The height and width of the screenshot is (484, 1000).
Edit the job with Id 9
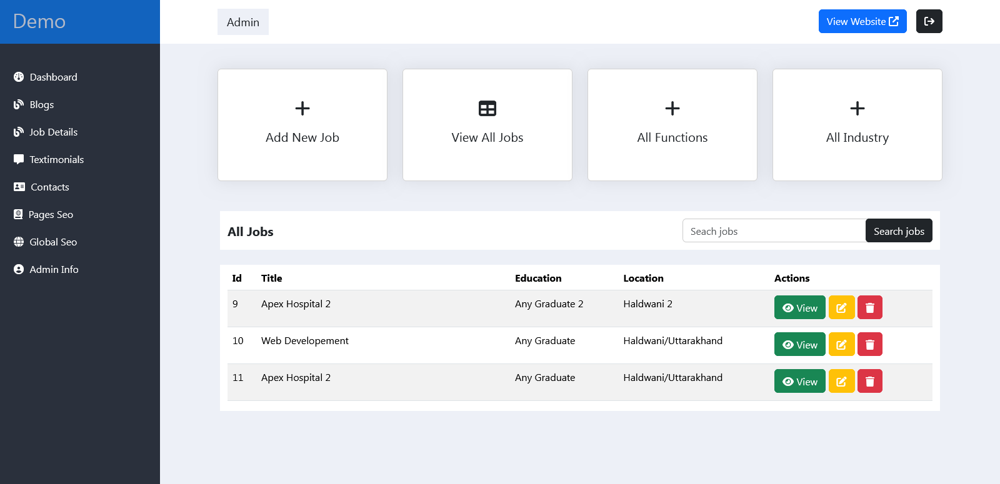pos(841,307)
